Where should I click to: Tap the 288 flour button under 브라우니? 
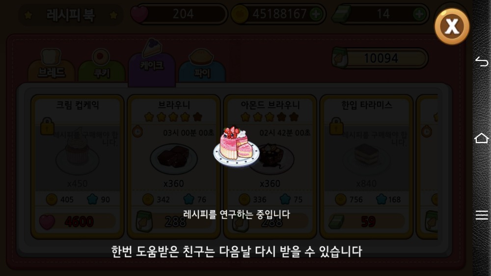(174, 222)
